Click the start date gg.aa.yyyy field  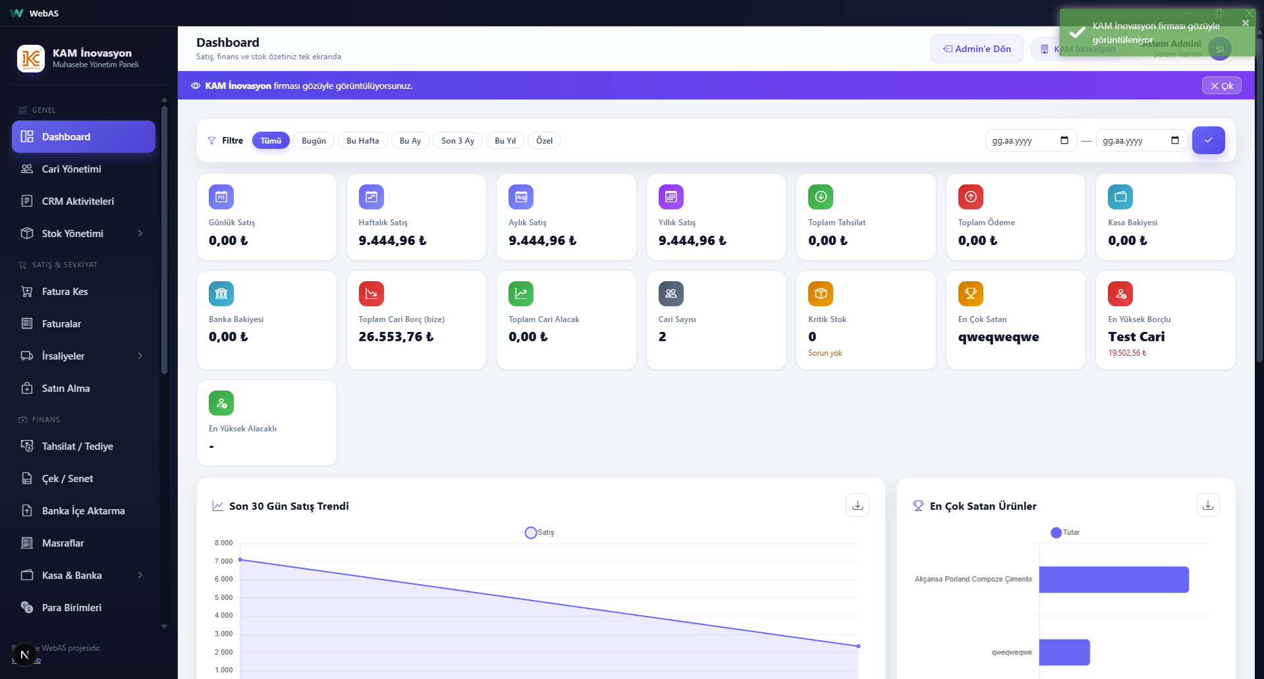coord(1031,140)
